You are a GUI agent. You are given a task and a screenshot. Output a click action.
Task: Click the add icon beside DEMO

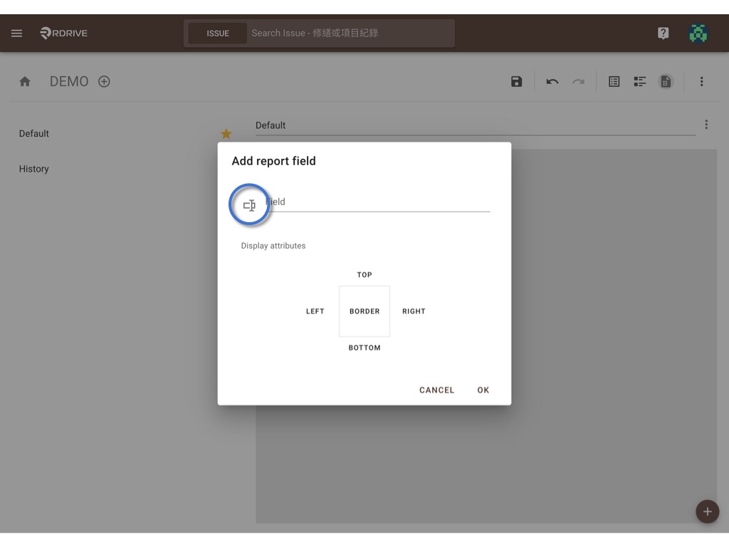coord(104,82)
